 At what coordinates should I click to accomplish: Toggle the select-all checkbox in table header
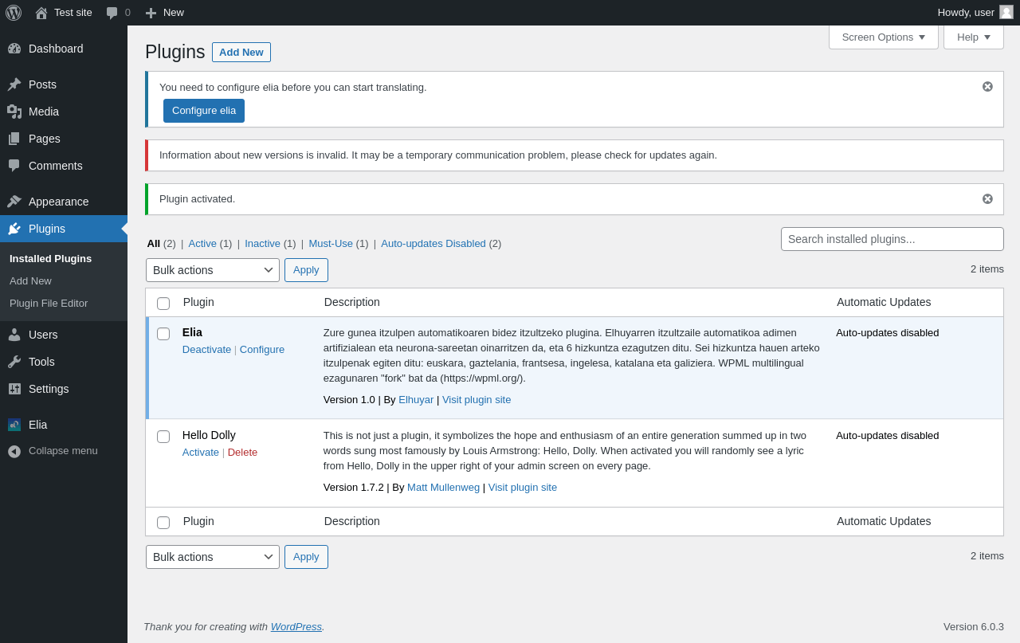click(163, 304)
